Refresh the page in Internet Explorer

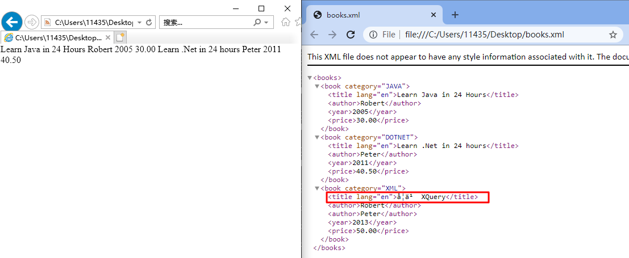click(x=149, y=22)
